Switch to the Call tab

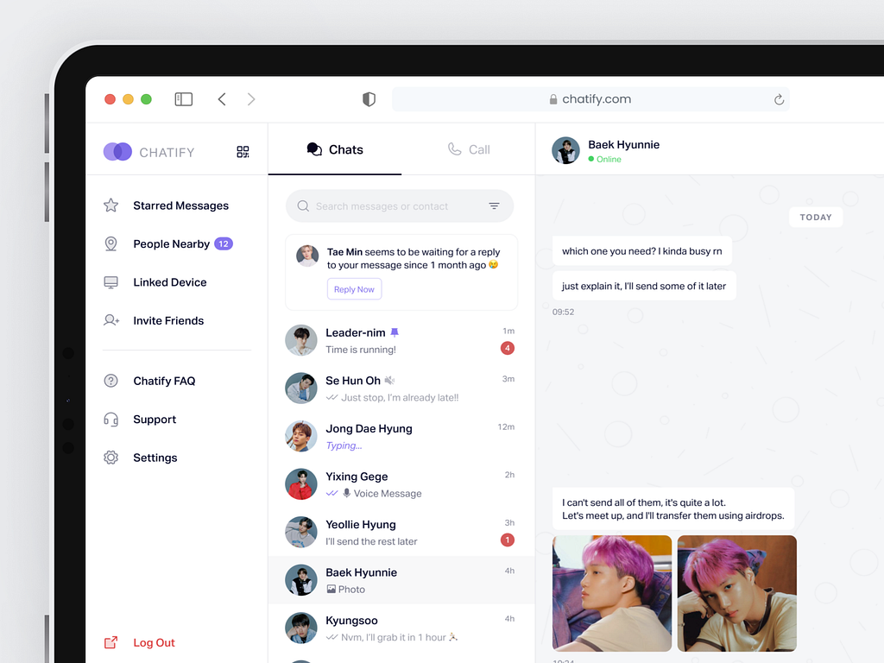[469, 148]
